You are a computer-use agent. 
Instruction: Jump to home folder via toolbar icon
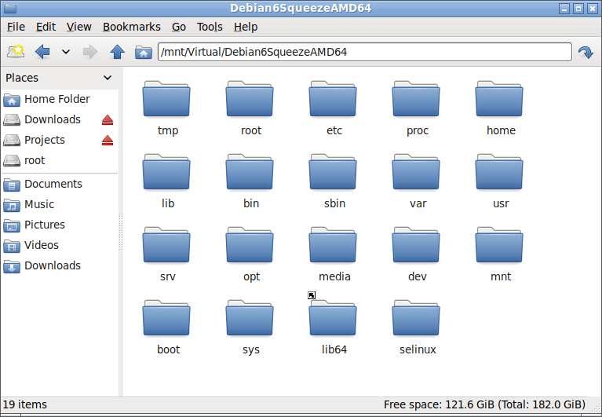tap(143, 52)
